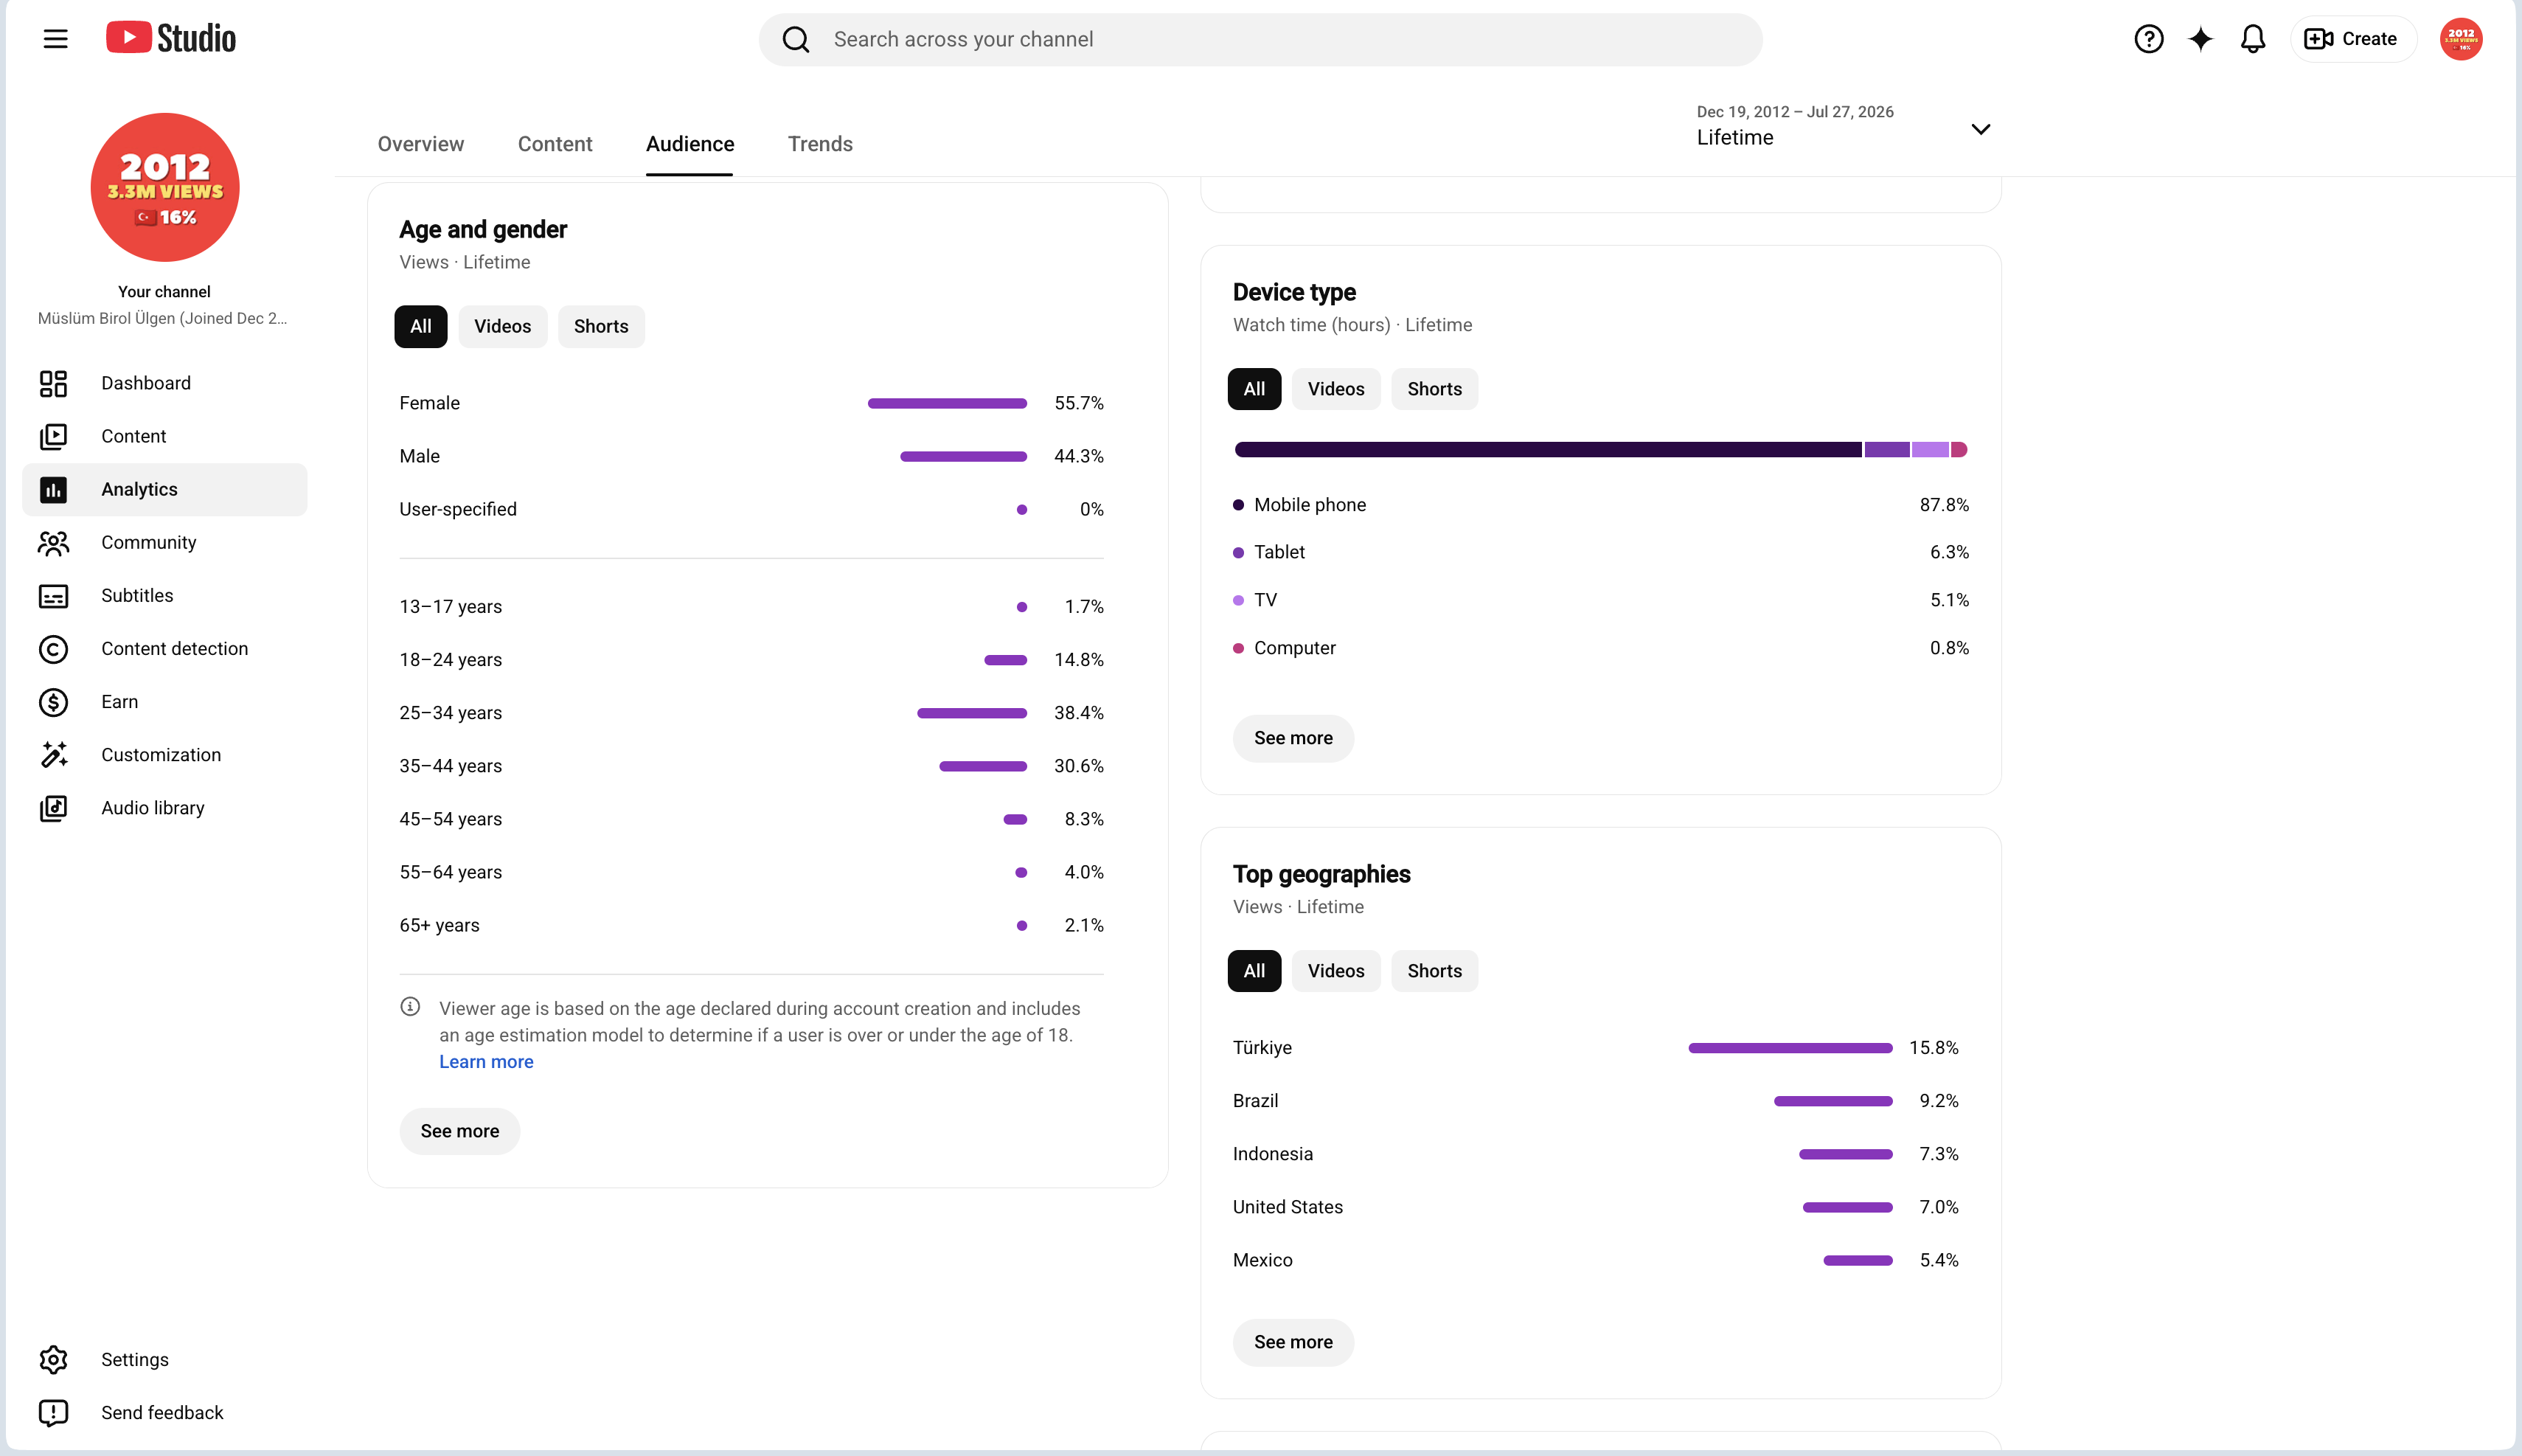This screenshot has width=2522, height=1456.
Task: Click the Brazil geography row label
Action: pyautogui.click(x=1256, y=1101)
